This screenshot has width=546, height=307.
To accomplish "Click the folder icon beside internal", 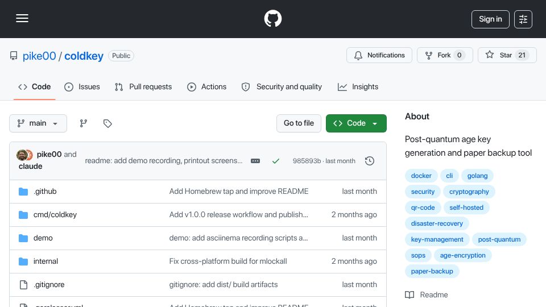I will click(23, 262).
